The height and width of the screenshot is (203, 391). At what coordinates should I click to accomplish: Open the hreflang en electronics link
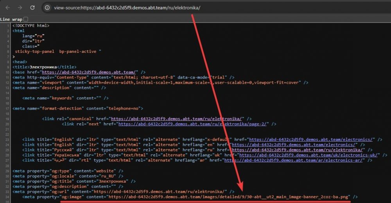click(x=296, y=144)
